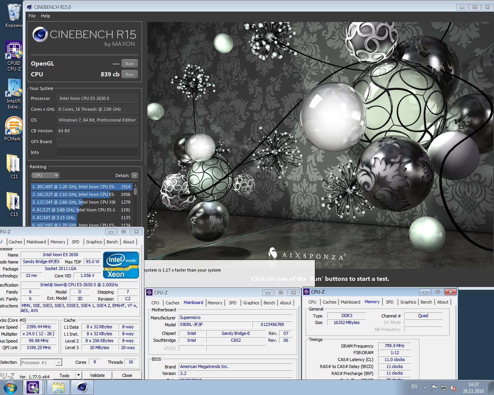Click the GFX Board field
The width and height of the screenshot is (494, 395).
point(97,142)
